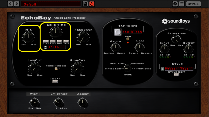The image size is (209, 117).
Task: Click the Style Edit button
Action: (x=176, y=75)
